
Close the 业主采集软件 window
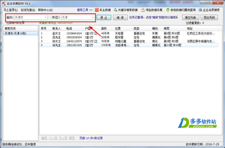pos(217,3)
